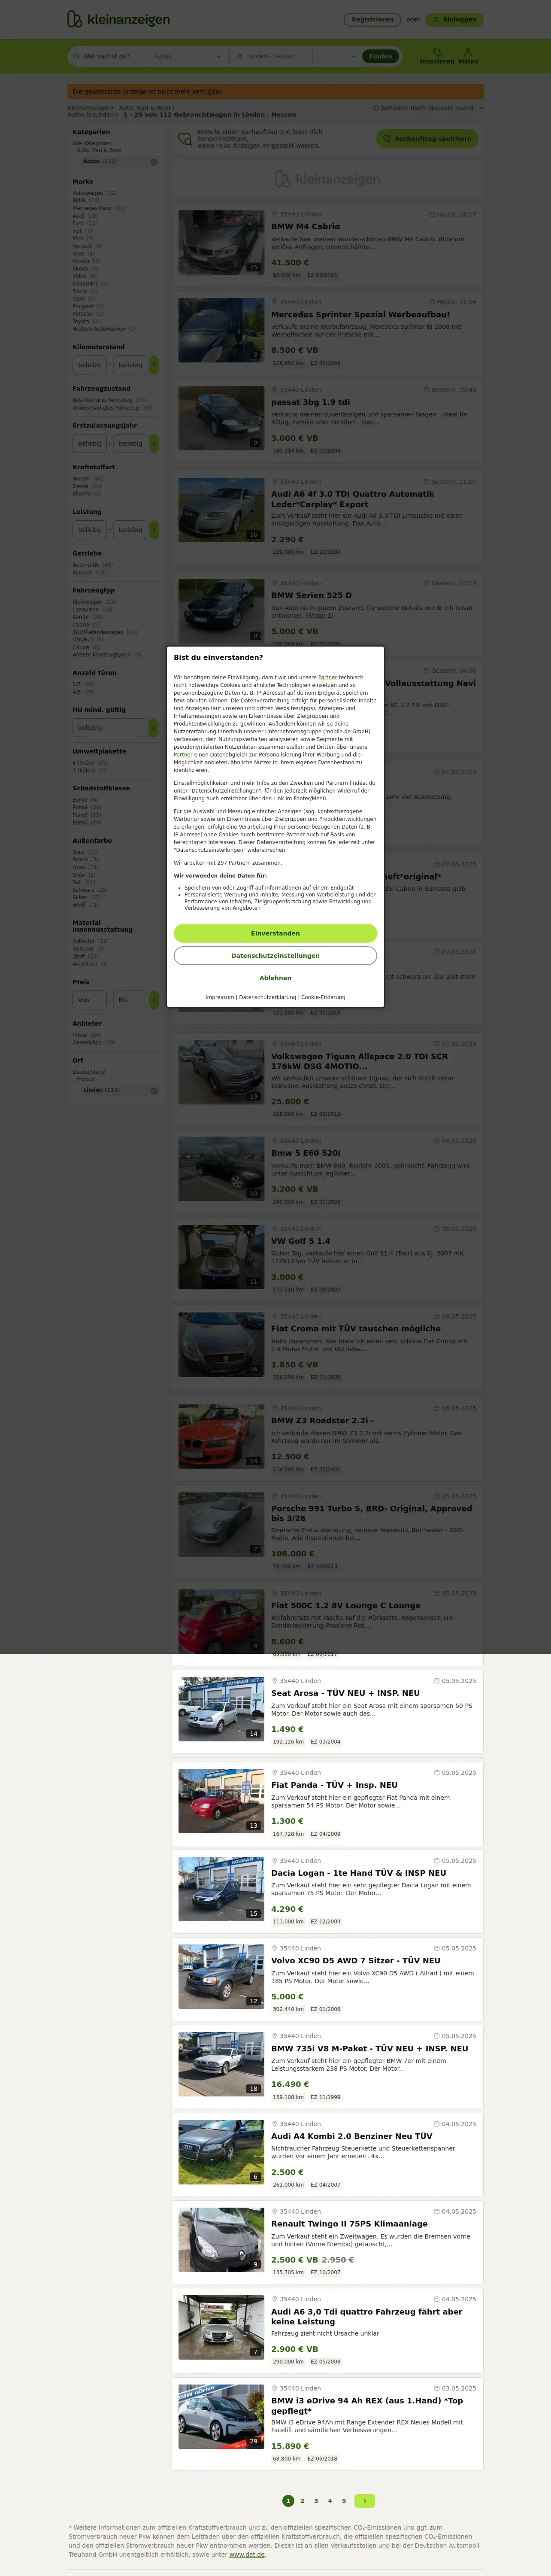Screen dimensions: 551x2576
Task: Open BMW 735i V8 M-Paket listing title
Action: pyautogui.click(x=370, y=2048)
